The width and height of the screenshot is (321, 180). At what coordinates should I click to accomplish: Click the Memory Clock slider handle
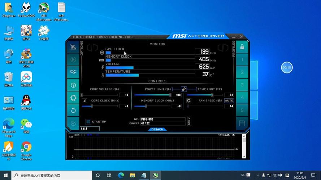(146, 106)
